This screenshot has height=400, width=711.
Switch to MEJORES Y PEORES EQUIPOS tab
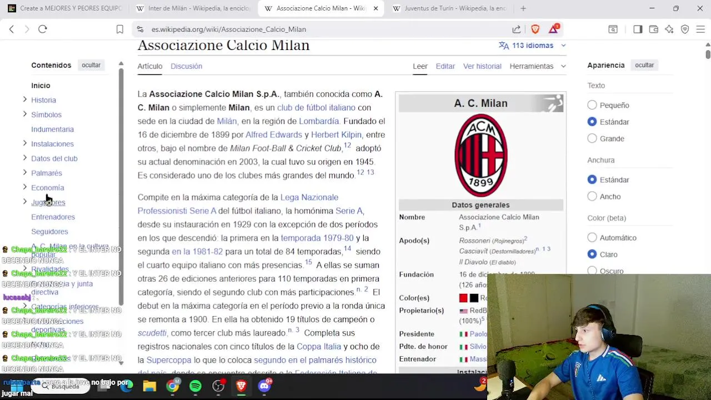66,8
